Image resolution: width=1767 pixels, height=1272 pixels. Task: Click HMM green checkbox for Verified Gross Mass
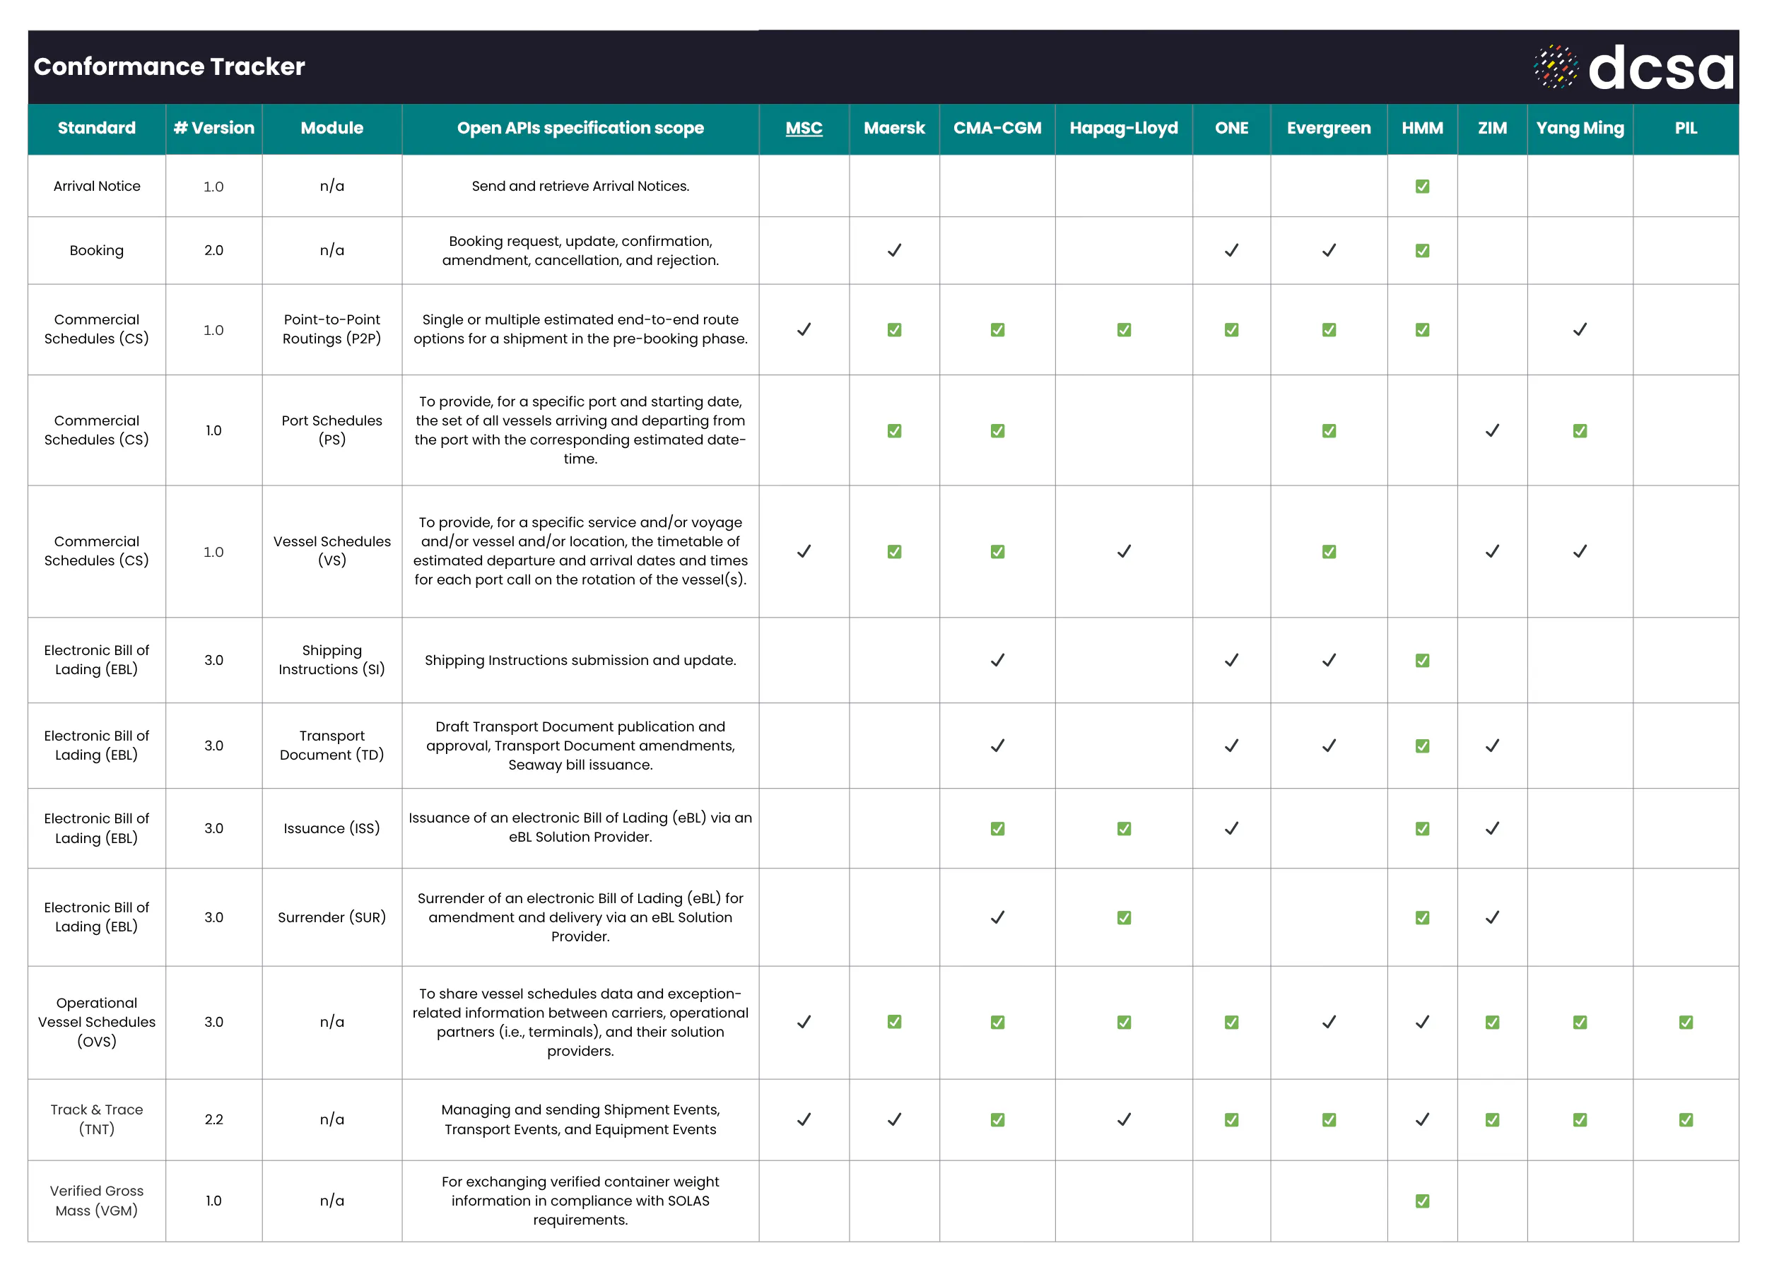click(1422, 1201)
